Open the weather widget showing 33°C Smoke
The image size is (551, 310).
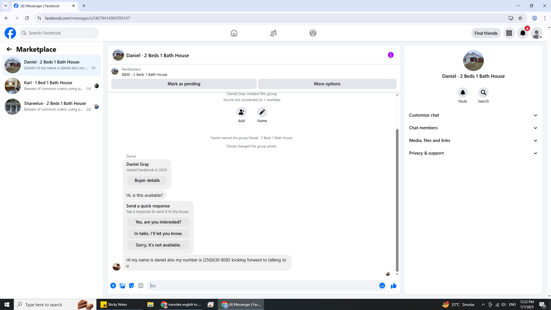(458, 305)
